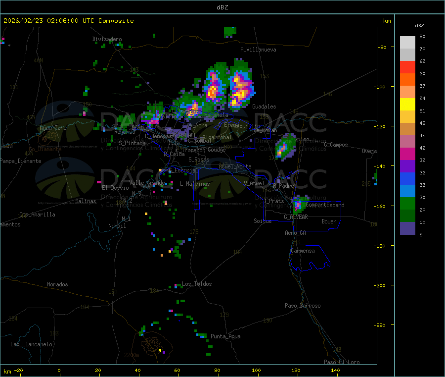
Task: Click the G_ALVEAR city label
Action: tap(296, 217)
